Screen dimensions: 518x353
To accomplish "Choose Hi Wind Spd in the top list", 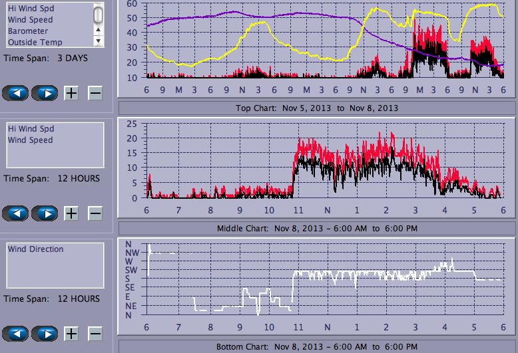I will 31,9.
